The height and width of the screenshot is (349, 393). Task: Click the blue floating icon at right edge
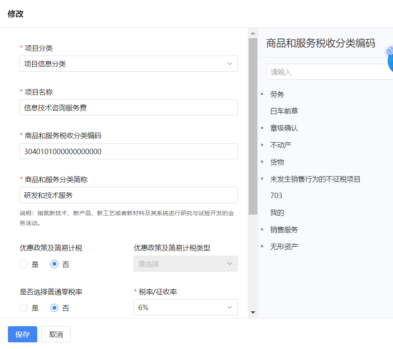(x=390, y=60)
